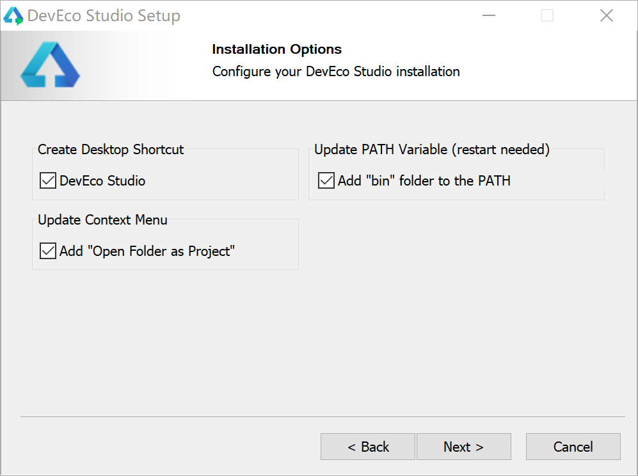Viewport: 638px width, 476px height.
Task: Go back with the "< Back" button
Action: pos(368,447)
